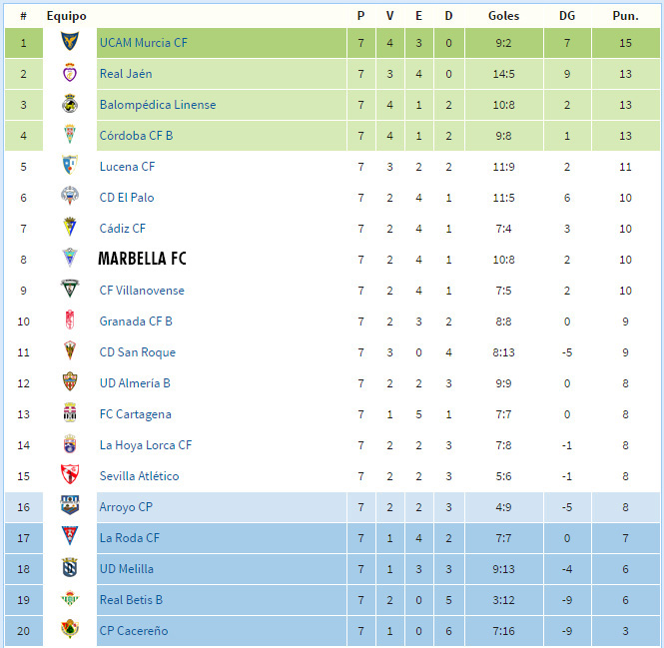Click the CP Cacereño team name
Screen dimensions: 664x648
coord(134,631)
